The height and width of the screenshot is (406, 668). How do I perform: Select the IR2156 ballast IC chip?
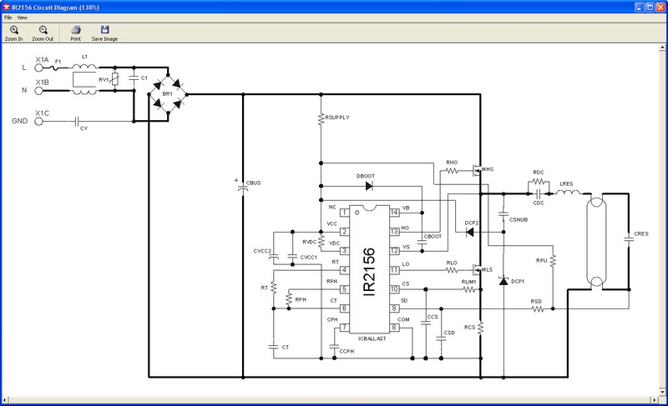[x=371, y=268]
